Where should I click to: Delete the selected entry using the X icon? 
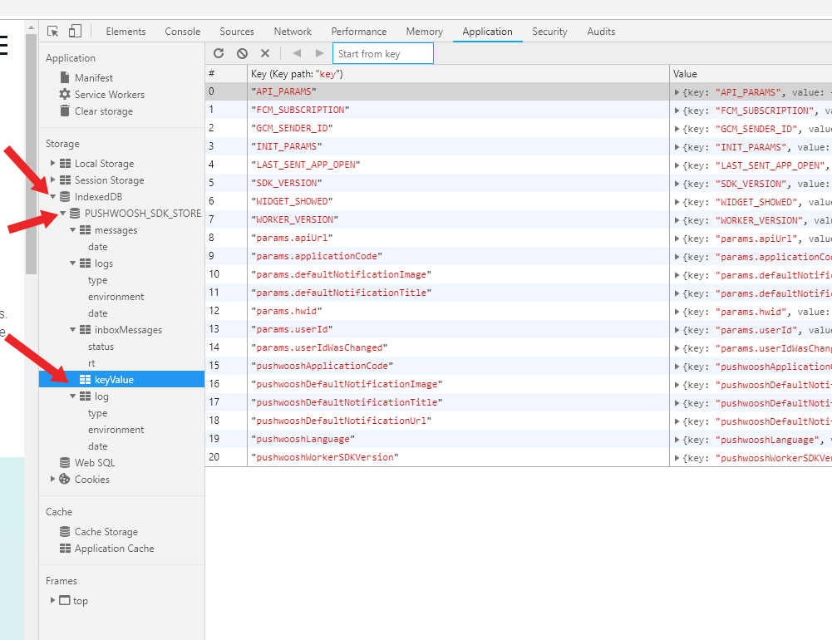(x=265, y=53)
